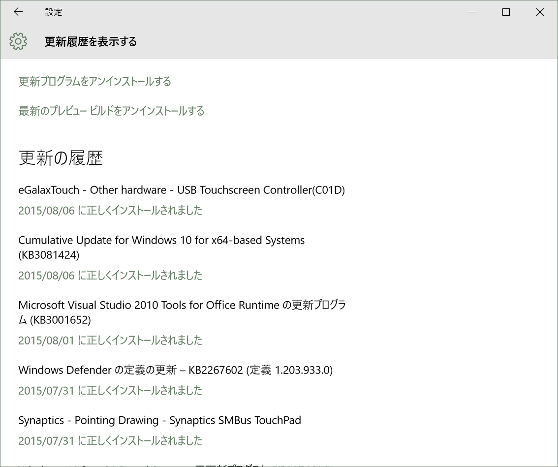The height and width of the screenshot is (467, 558).
Task: Select Windows Defender KB2267602 definition entry
Action: (x=176, y=370)
